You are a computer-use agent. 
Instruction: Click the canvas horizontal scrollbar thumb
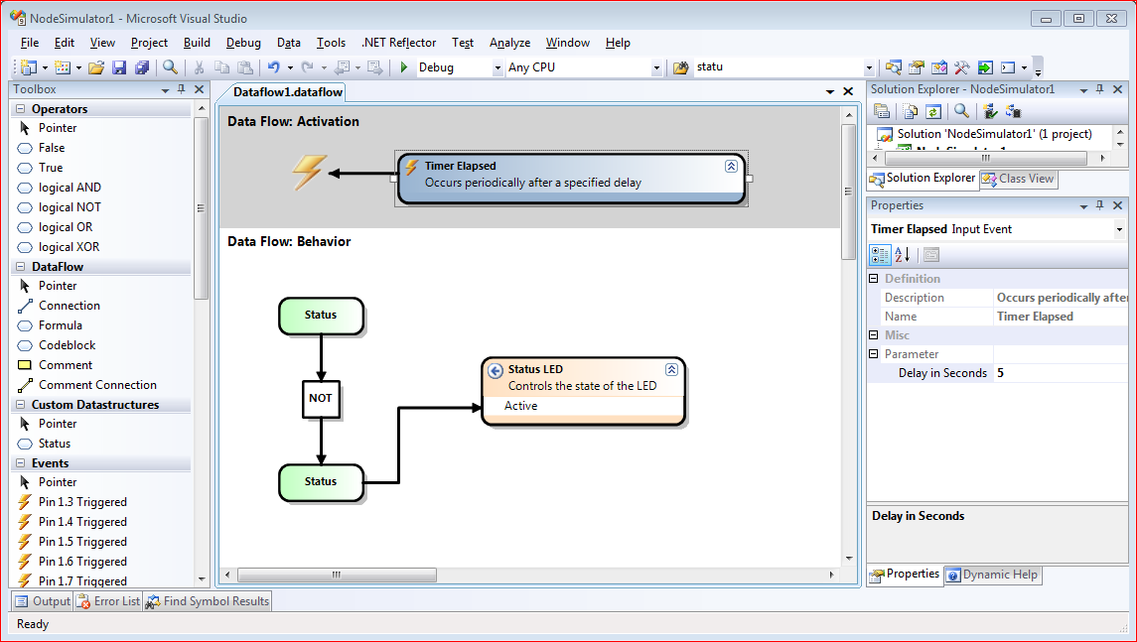coord(337,575)
